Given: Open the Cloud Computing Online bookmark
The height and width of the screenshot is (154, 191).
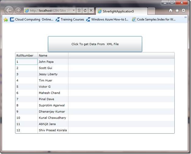Looking at the screenshot, I should point(32,19).
